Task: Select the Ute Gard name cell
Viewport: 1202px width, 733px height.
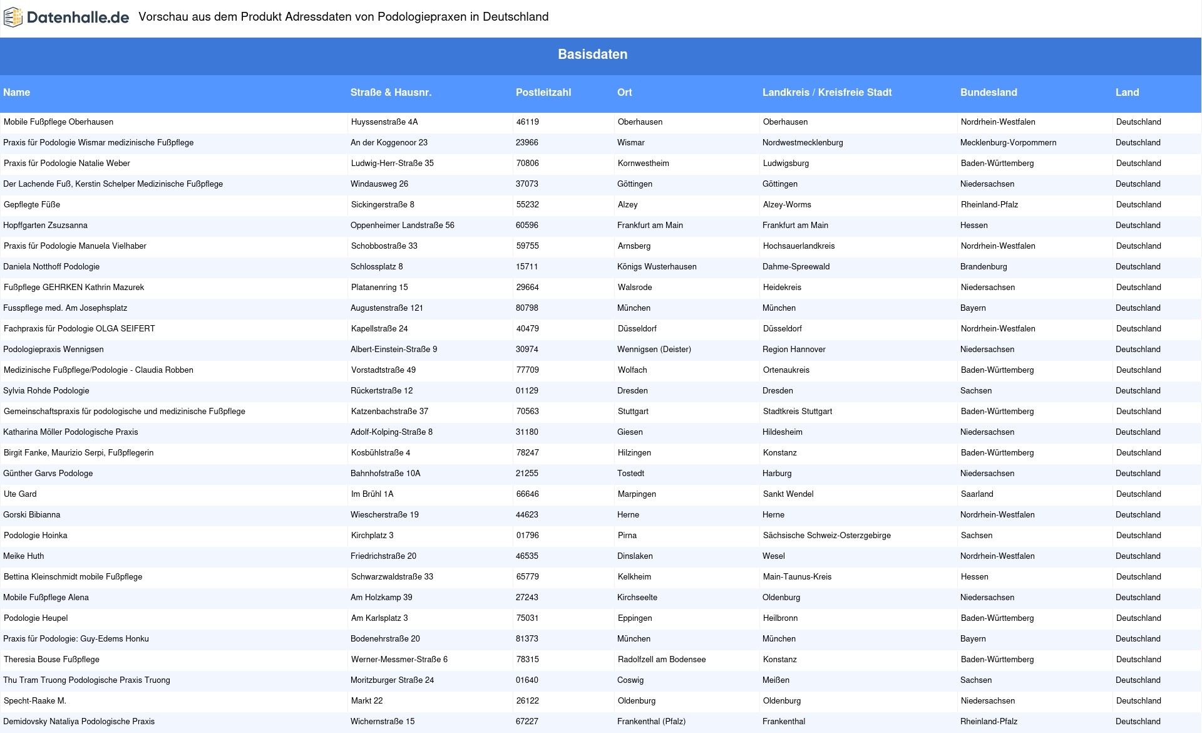Action: [x=20, y=494]
